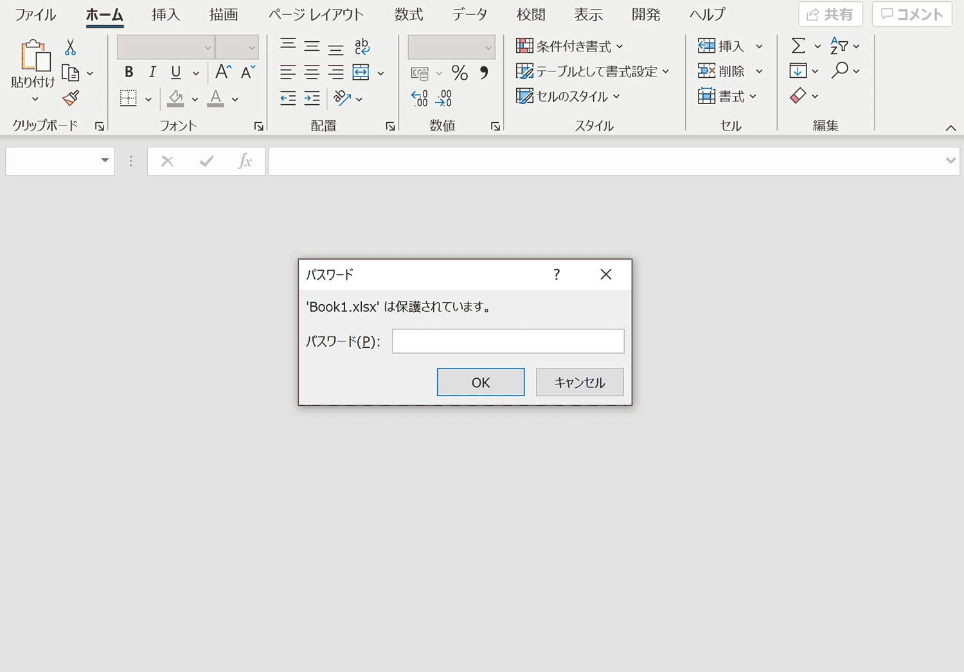Viewport: 964px width, 672px height.
Task: Click the Cut scissors icon
Action: click(71, 47)
